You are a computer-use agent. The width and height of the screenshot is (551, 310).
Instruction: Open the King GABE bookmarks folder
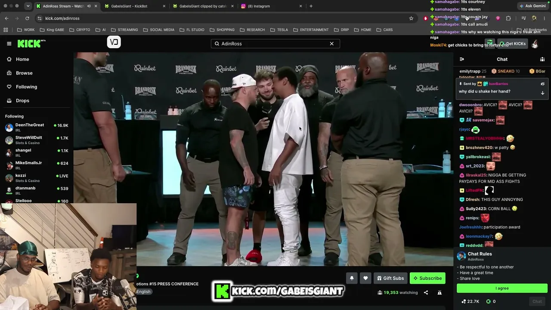(x=52, y=30)
